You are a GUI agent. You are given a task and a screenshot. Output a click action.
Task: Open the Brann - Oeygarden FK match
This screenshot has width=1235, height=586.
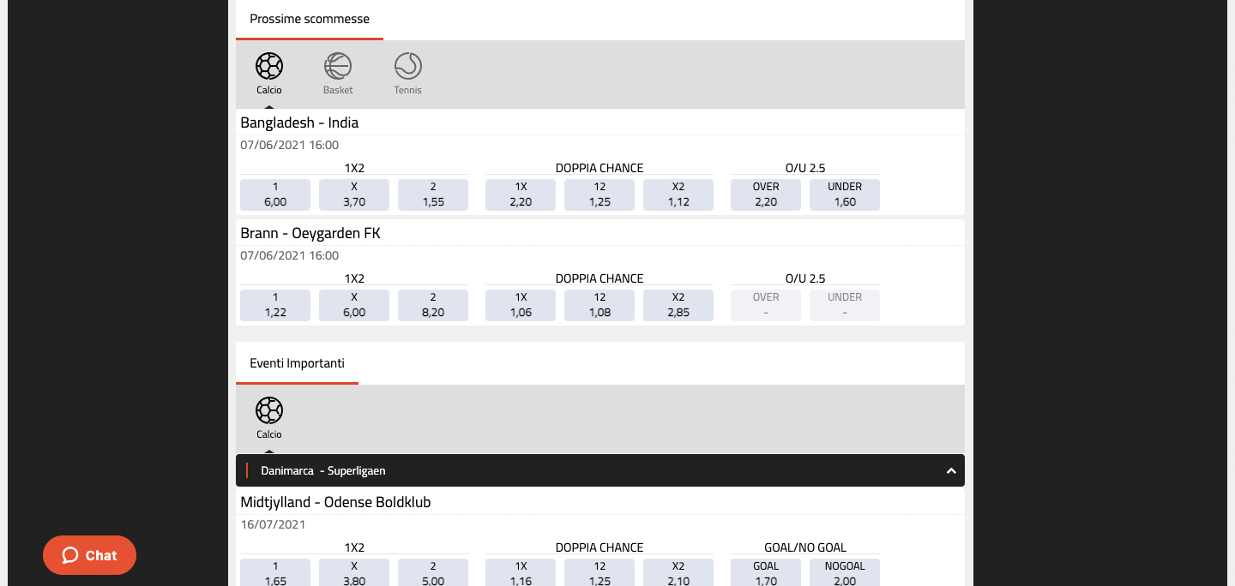[310, 233]
